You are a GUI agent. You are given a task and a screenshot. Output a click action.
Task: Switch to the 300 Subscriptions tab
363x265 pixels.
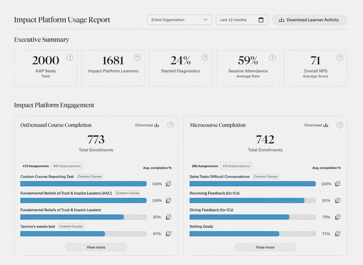point(67,166)
